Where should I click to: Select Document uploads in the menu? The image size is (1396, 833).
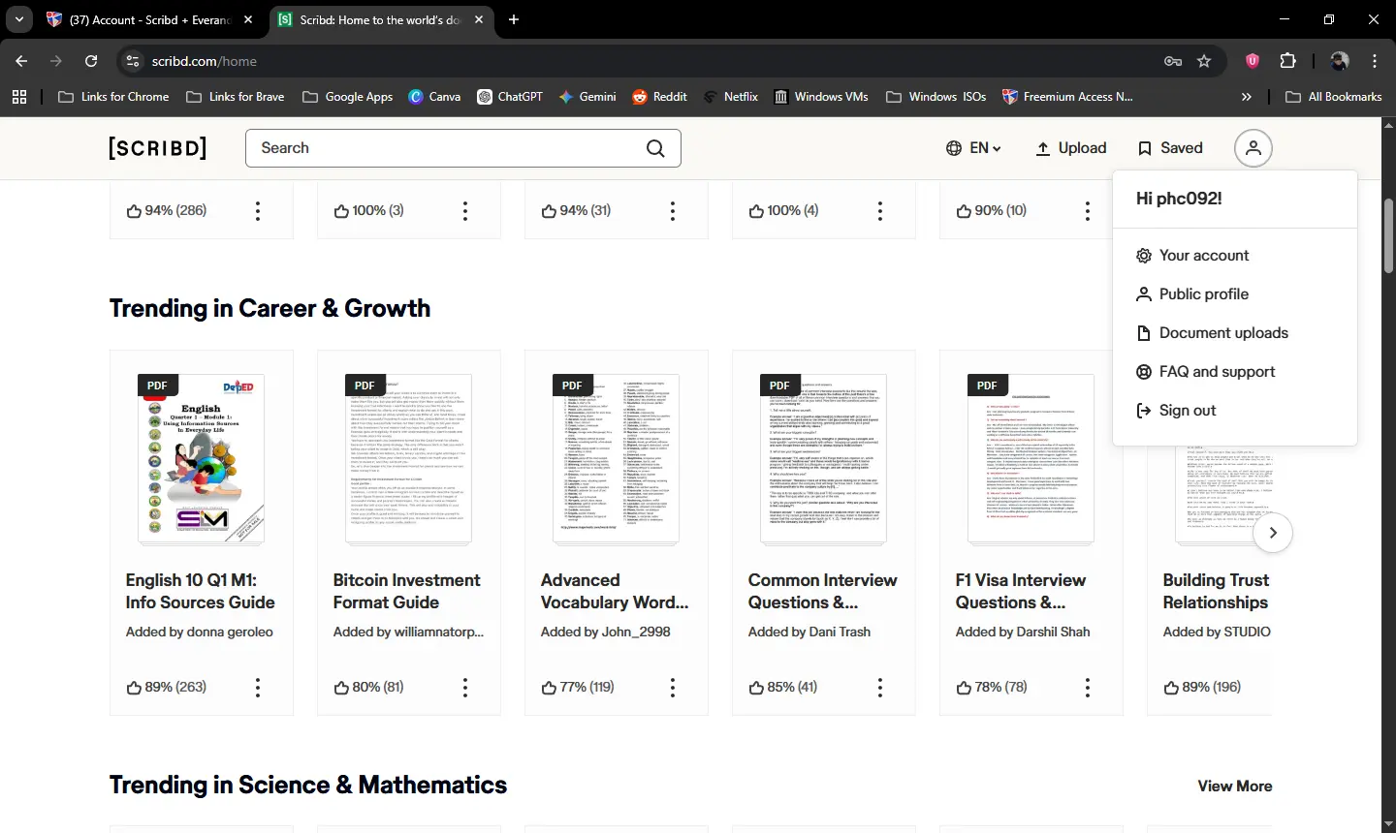(1212, 333)
